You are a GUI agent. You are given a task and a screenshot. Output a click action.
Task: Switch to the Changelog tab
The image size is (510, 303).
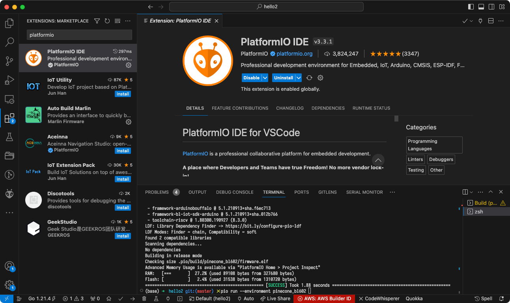tap(290, 108)
